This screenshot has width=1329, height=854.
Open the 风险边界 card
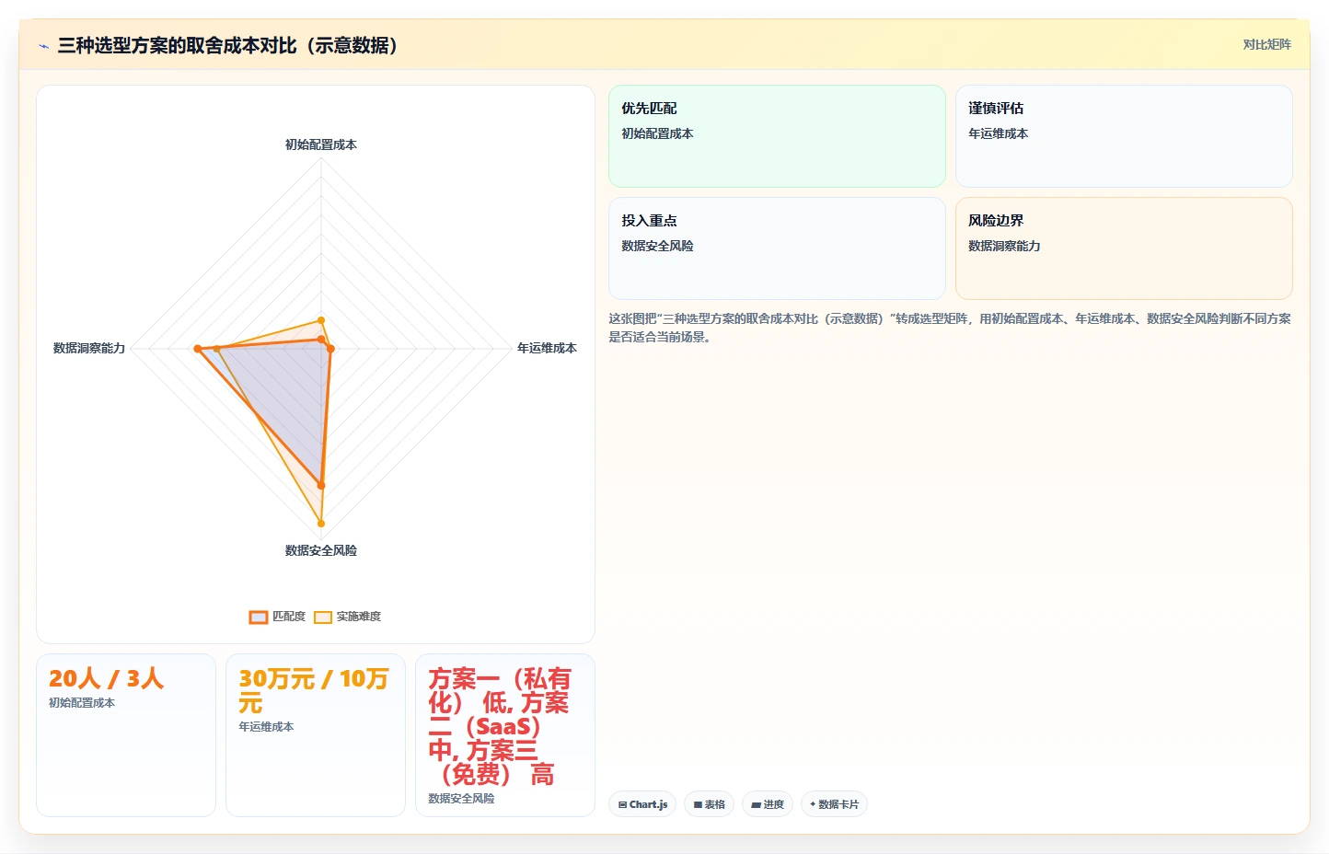(1124, 248)
